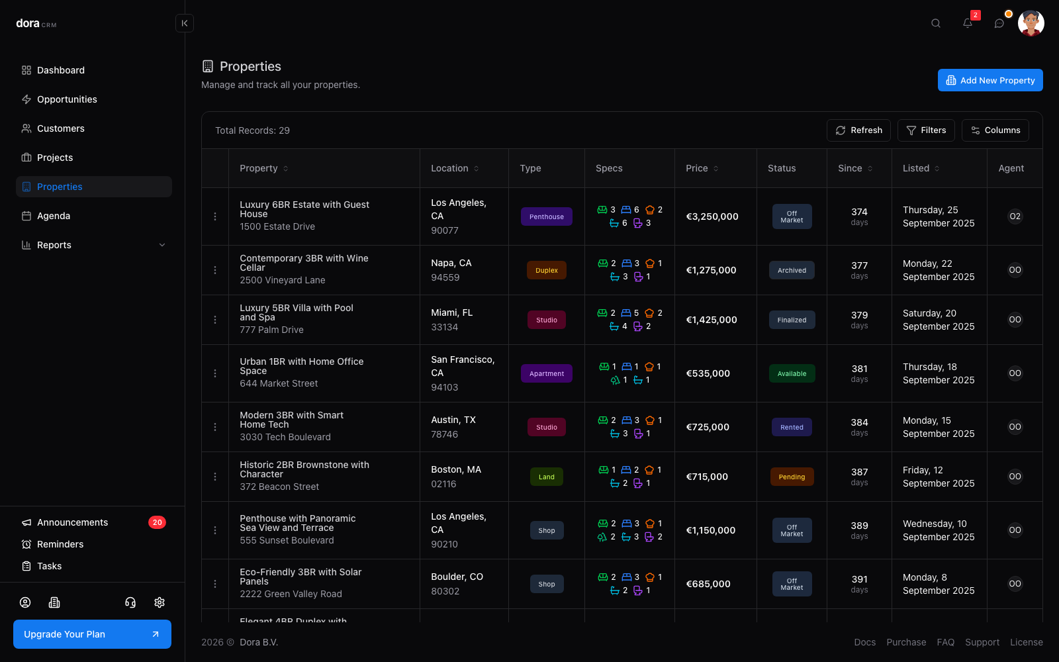Click the profile icon in the sidebar footer
The width and height of the screenshot is (1059, 662).
click(25, 602)
